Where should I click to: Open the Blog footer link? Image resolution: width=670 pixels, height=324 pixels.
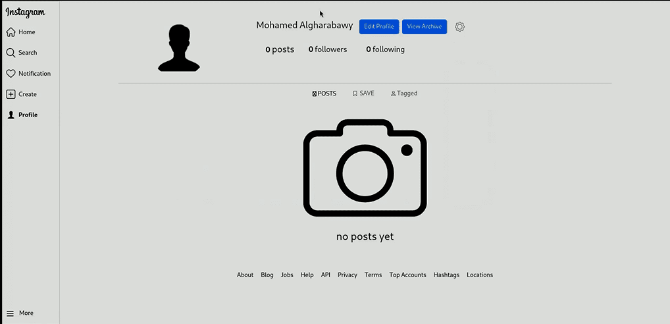[x=267, y=275]
